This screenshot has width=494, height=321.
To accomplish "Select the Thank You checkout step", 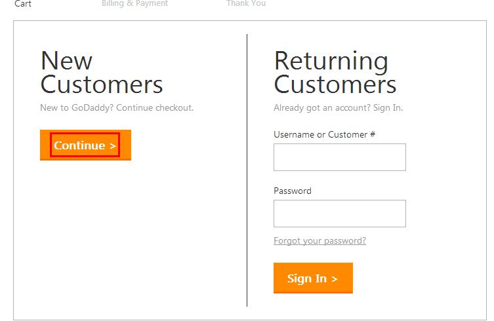I will (x=246, y=4).
